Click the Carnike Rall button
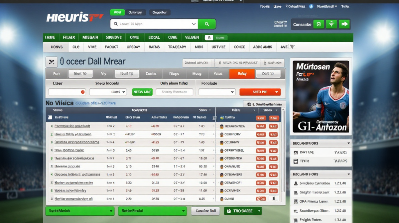Screen dimensions: 399x223 205,211
